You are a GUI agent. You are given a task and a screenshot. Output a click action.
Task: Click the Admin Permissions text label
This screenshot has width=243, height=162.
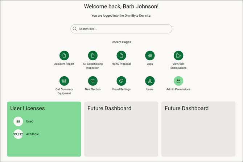(178, 89)
